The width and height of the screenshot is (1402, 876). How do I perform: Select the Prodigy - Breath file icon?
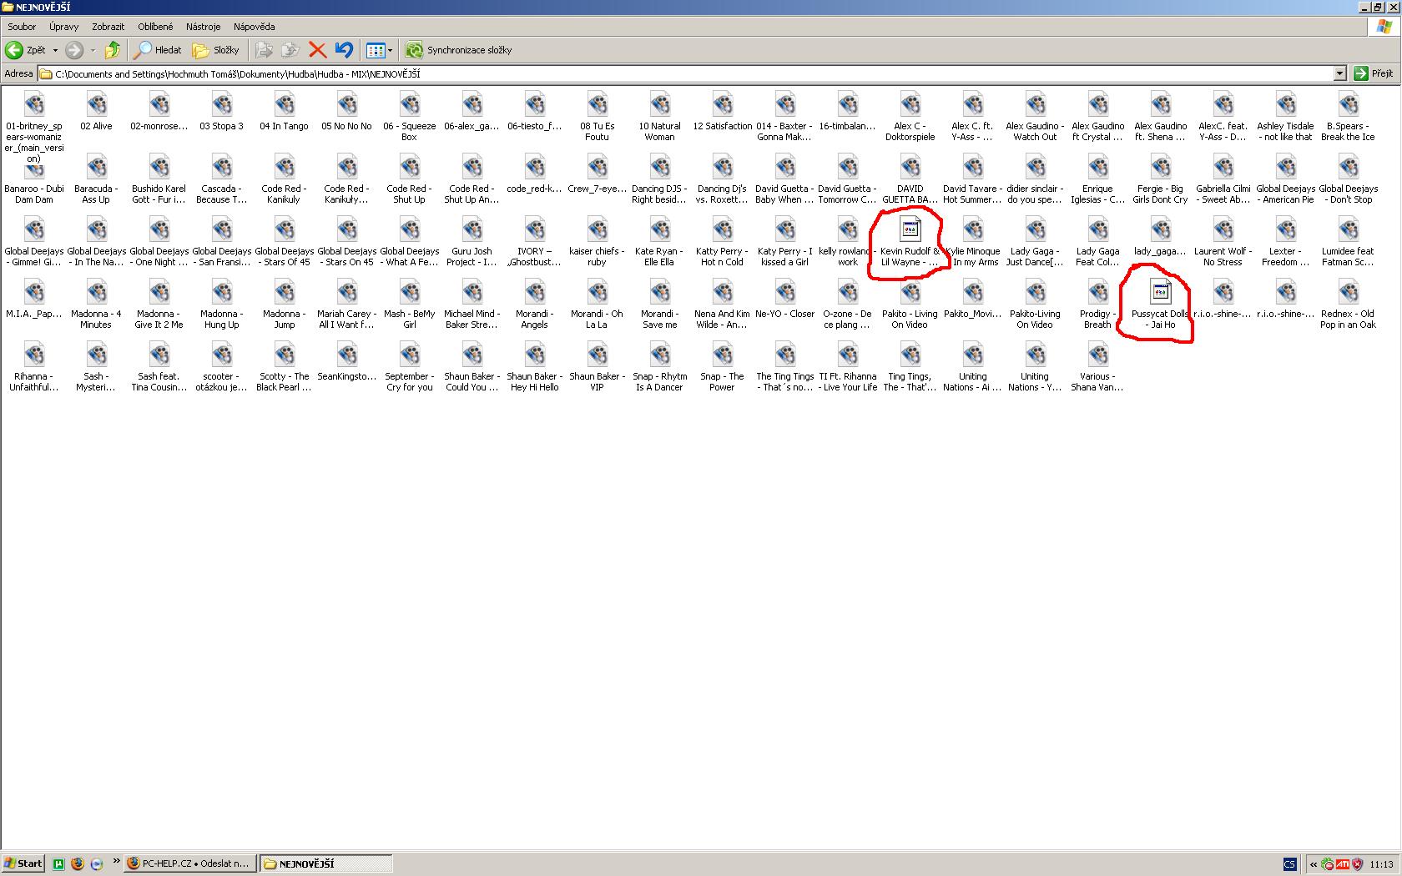pos(1097,291)
